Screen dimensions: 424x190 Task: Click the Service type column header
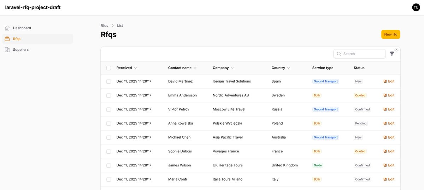pos(323,68)
